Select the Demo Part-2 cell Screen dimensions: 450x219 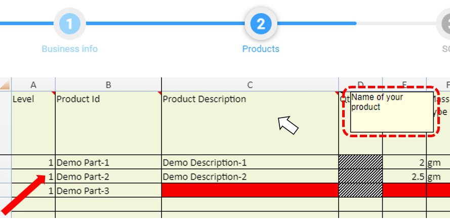pyautogui.click(x=108, y=177)
